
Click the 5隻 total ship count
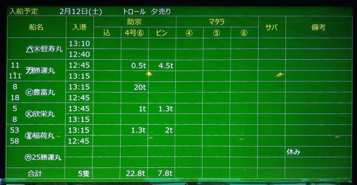(x=84, y=174)
